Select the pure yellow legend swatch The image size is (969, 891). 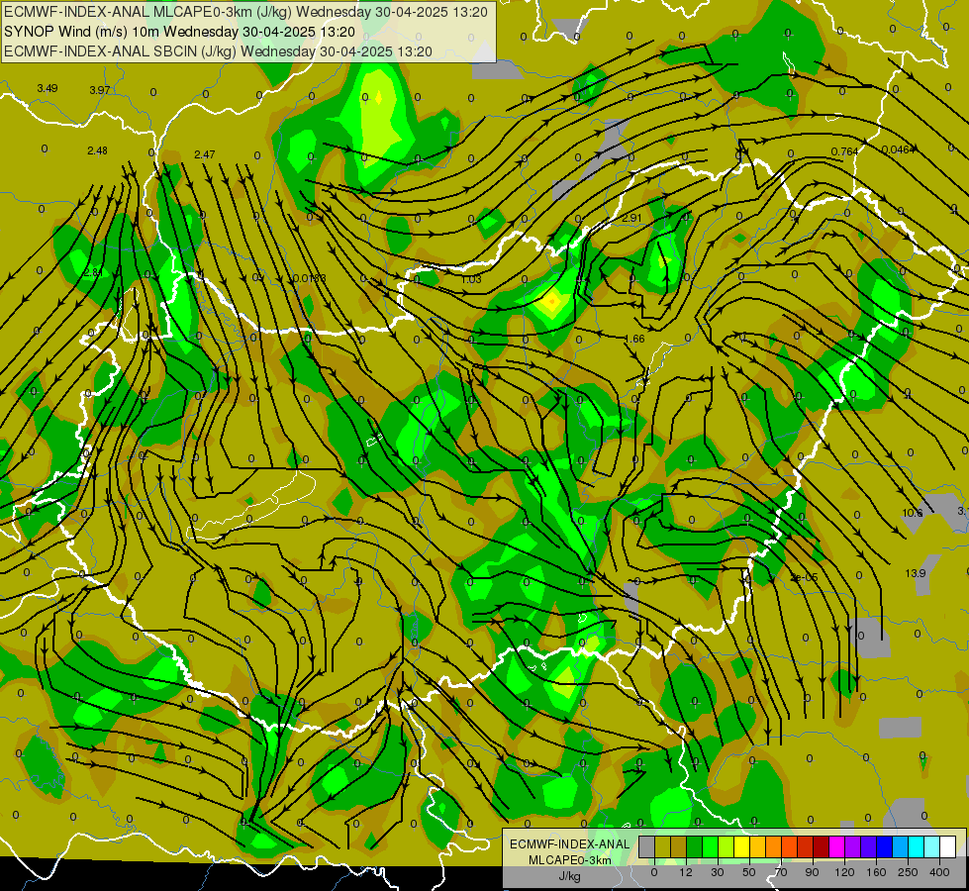(x=742, y=846)
